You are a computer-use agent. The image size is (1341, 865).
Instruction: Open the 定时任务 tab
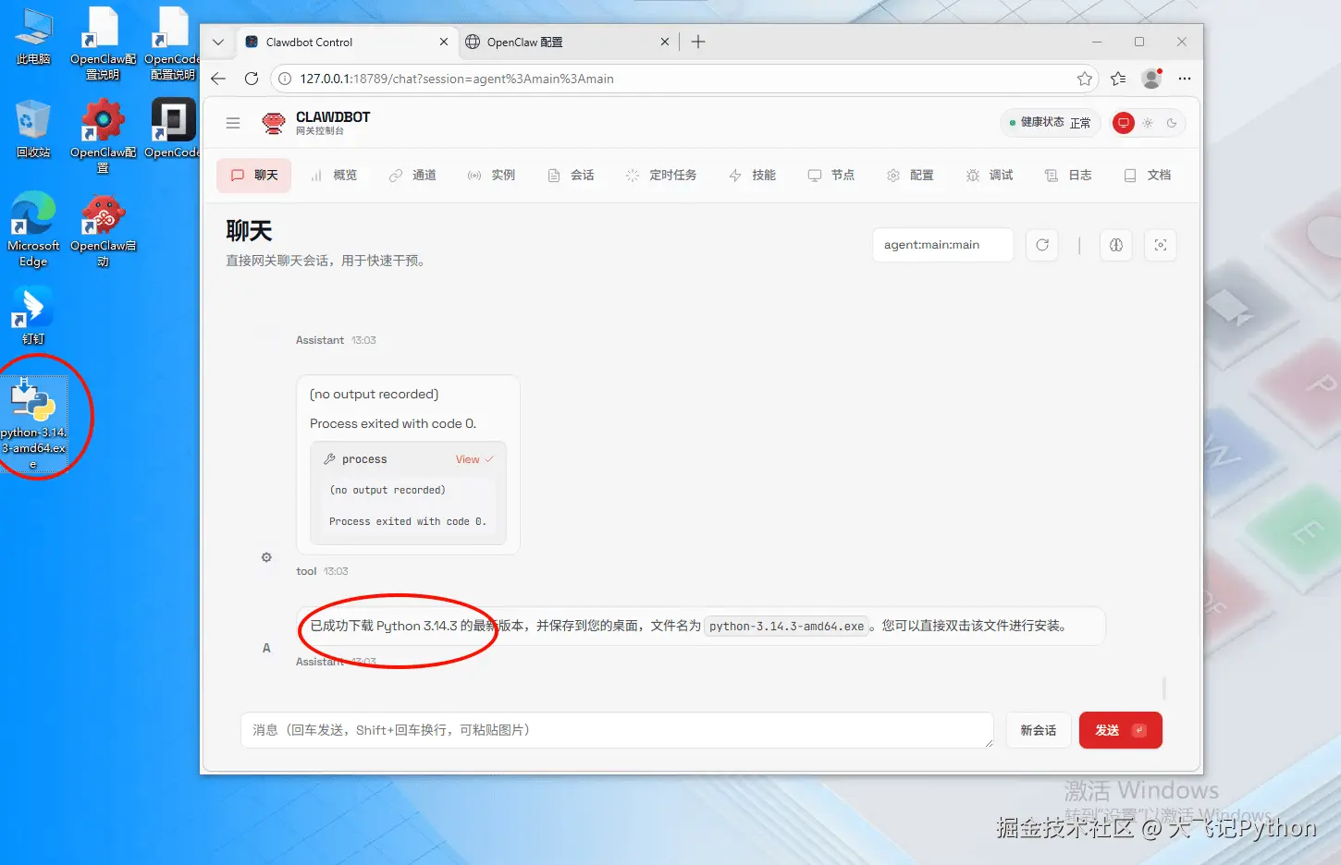pos(661,176)
